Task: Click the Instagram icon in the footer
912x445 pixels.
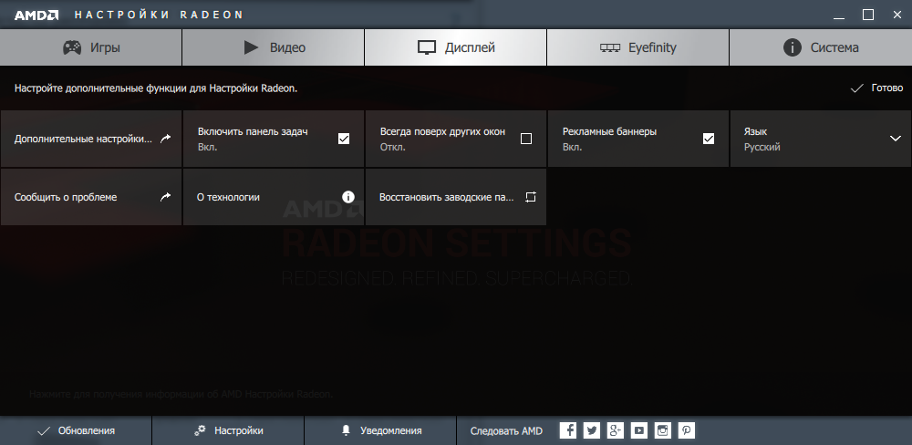Action: tap(663, 430)
